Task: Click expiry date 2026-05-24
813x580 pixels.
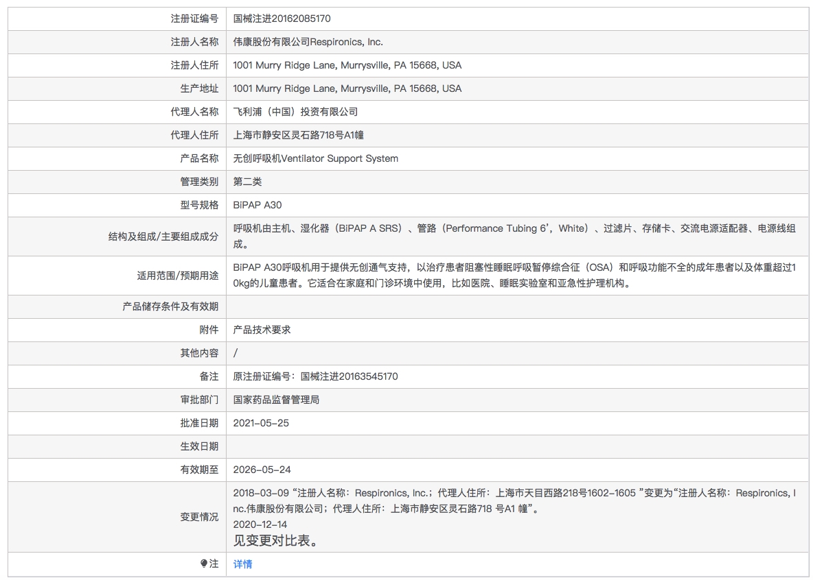Action: pyautogui.click(x=262, y=470)
